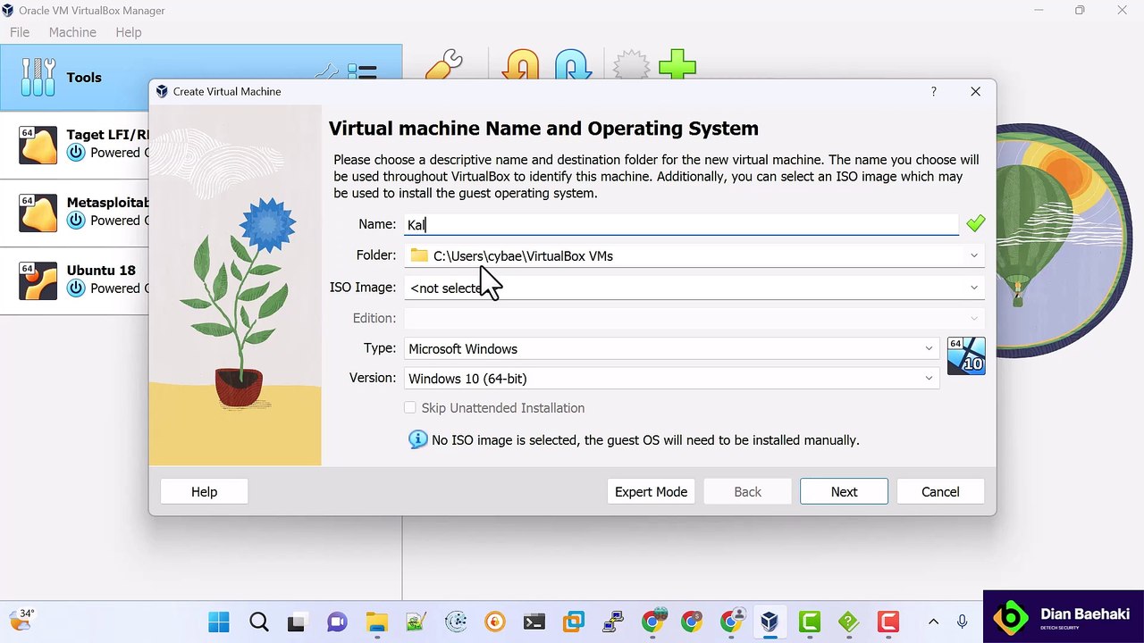Switch to Expert Mode
The height and width of the screenshot is (643, 1144).
(651, 491)
